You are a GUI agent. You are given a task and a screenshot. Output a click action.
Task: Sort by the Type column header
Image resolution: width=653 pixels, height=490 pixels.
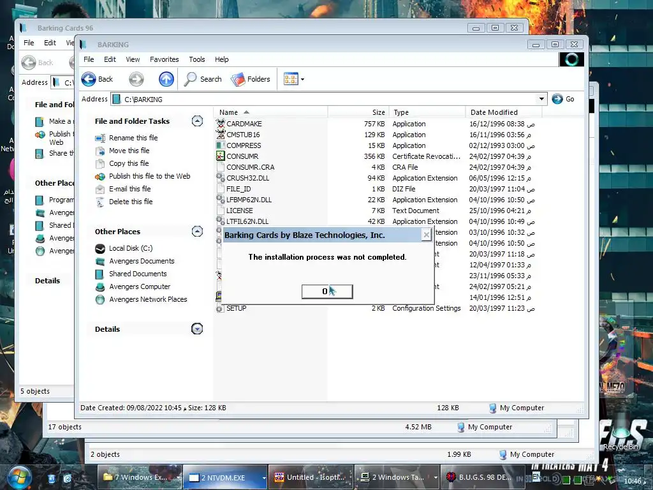[427, 112]
